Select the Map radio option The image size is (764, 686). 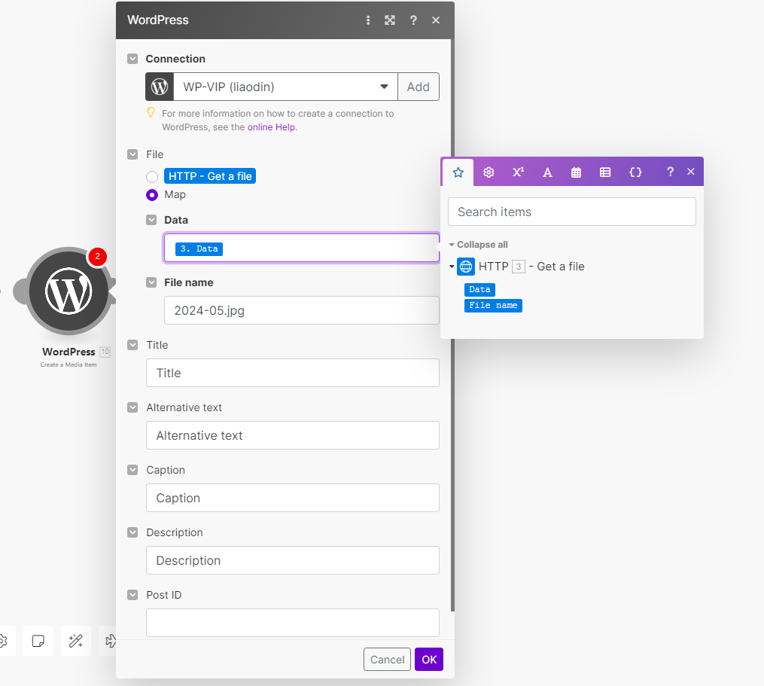(x=152, y=195)
